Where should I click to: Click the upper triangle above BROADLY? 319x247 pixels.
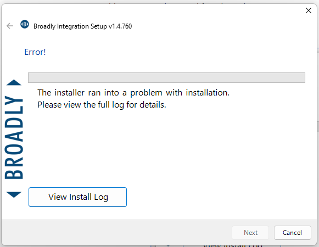14,82
